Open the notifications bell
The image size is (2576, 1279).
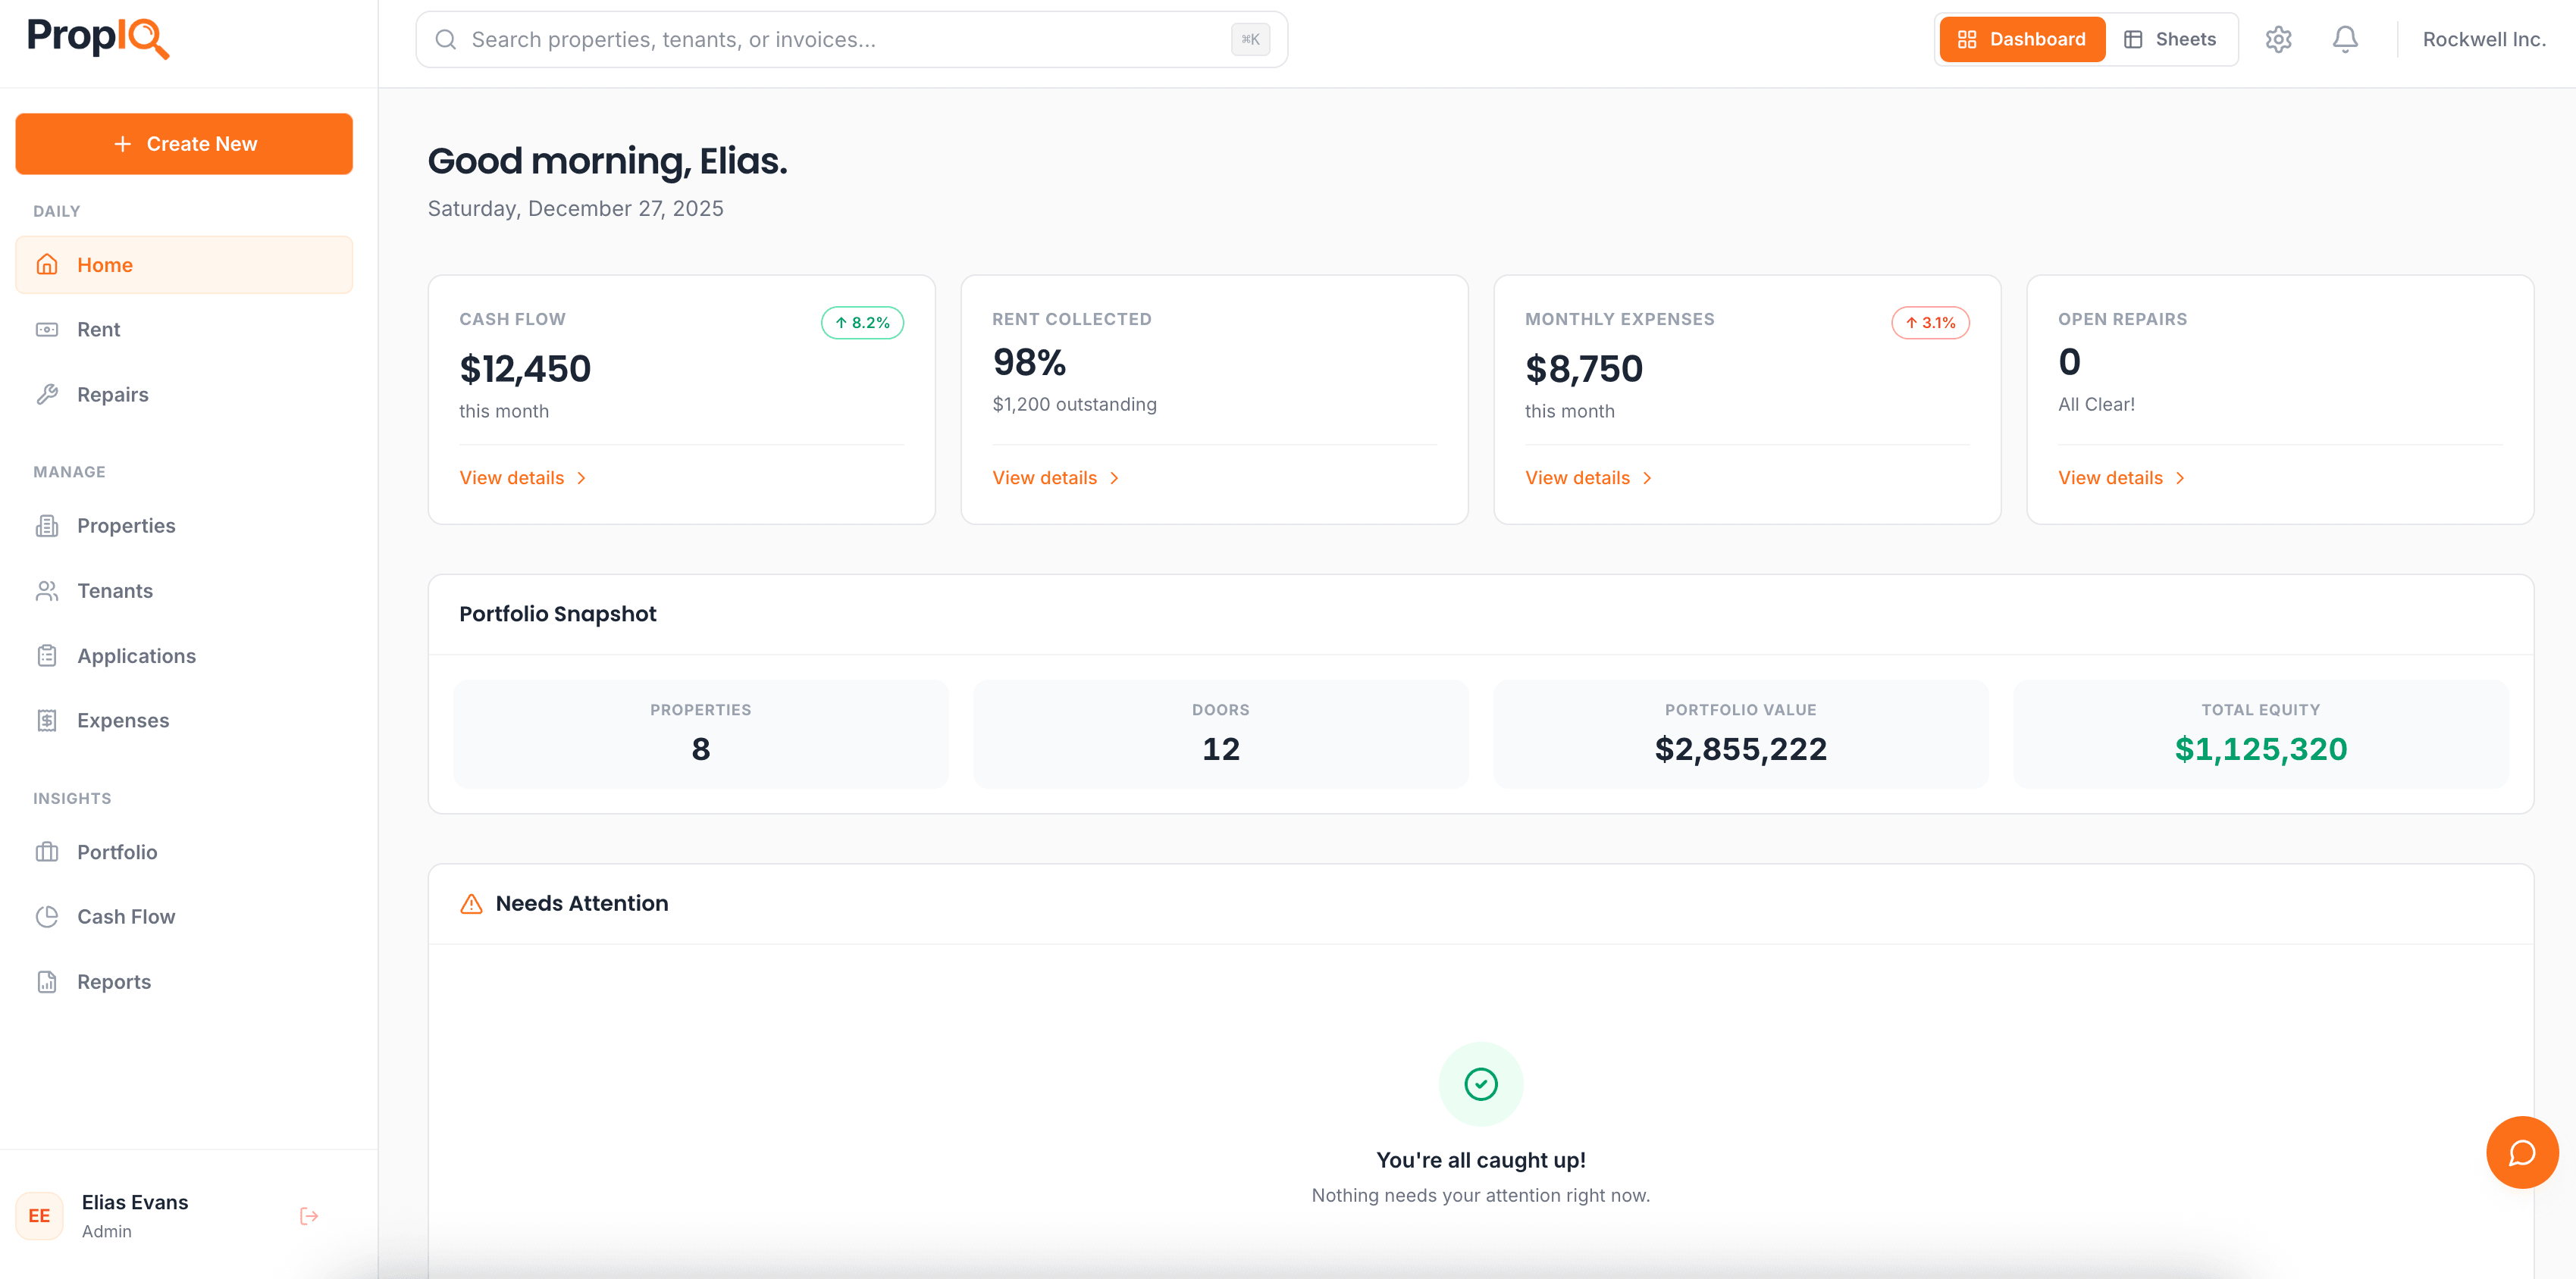2345,39
